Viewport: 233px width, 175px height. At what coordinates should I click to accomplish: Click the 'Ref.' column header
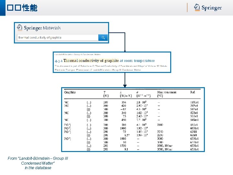point(193,92)
